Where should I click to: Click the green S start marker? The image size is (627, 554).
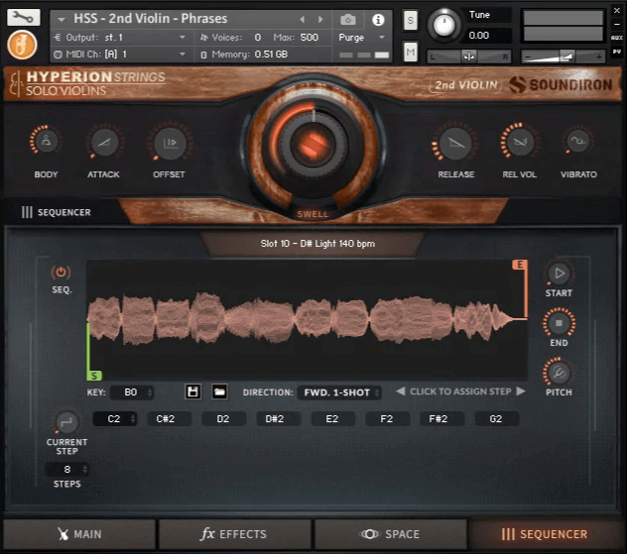click(94, 376)
